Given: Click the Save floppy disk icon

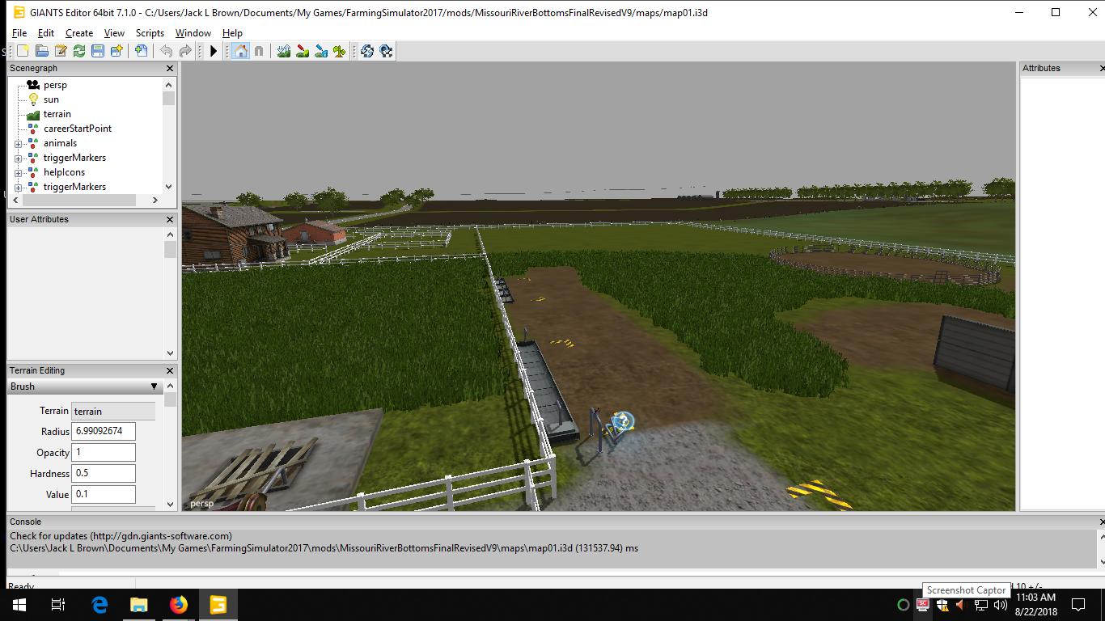Looking at the screenshot, I should pyautogui.click(x=98, y=51).
